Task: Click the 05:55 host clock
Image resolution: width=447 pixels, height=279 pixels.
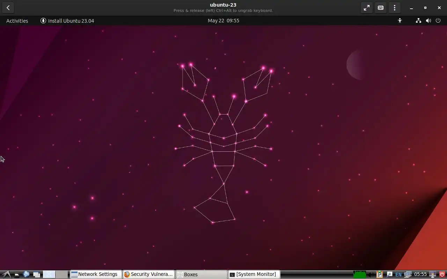Action: coord(420,274)
